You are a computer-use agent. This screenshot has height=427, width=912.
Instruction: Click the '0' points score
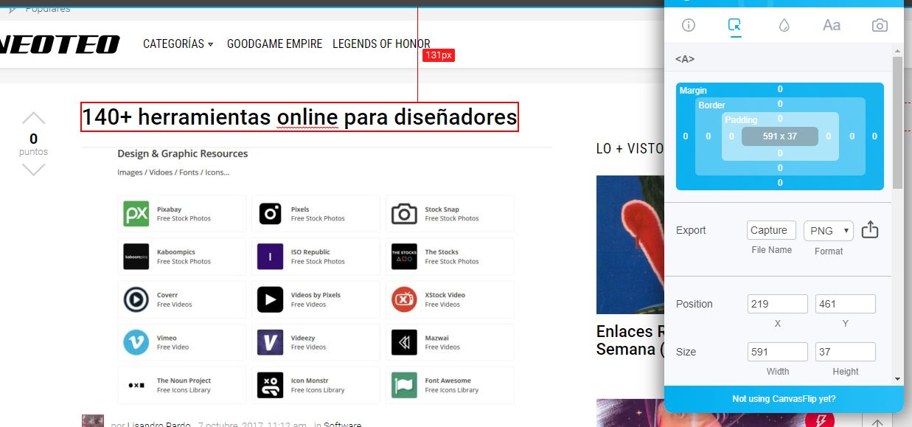point(33,139)
